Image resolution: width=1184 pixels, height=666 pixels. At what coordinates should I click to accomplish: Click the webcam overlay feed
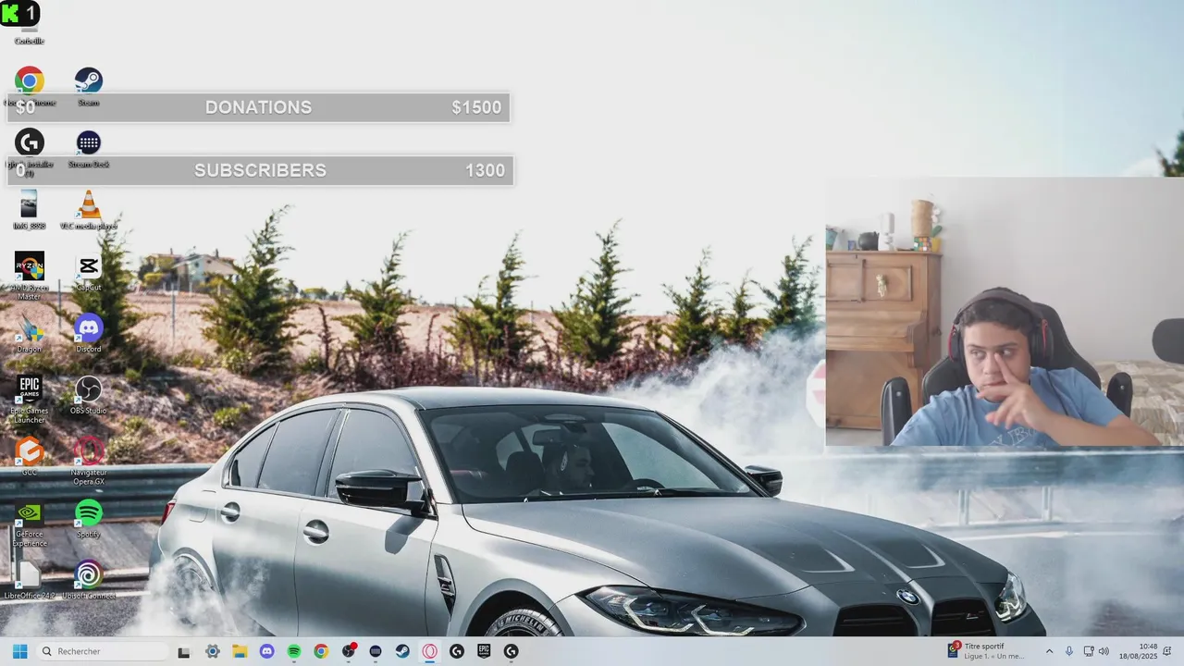point(1005,312)
